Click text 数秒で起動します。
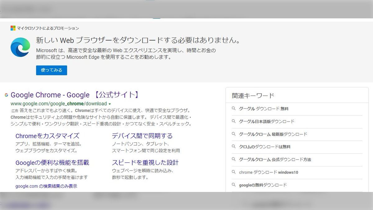Screen dimensions: 373x210 130,177
